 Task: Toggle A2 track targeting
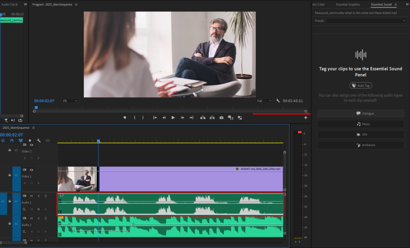click(16, 224)
